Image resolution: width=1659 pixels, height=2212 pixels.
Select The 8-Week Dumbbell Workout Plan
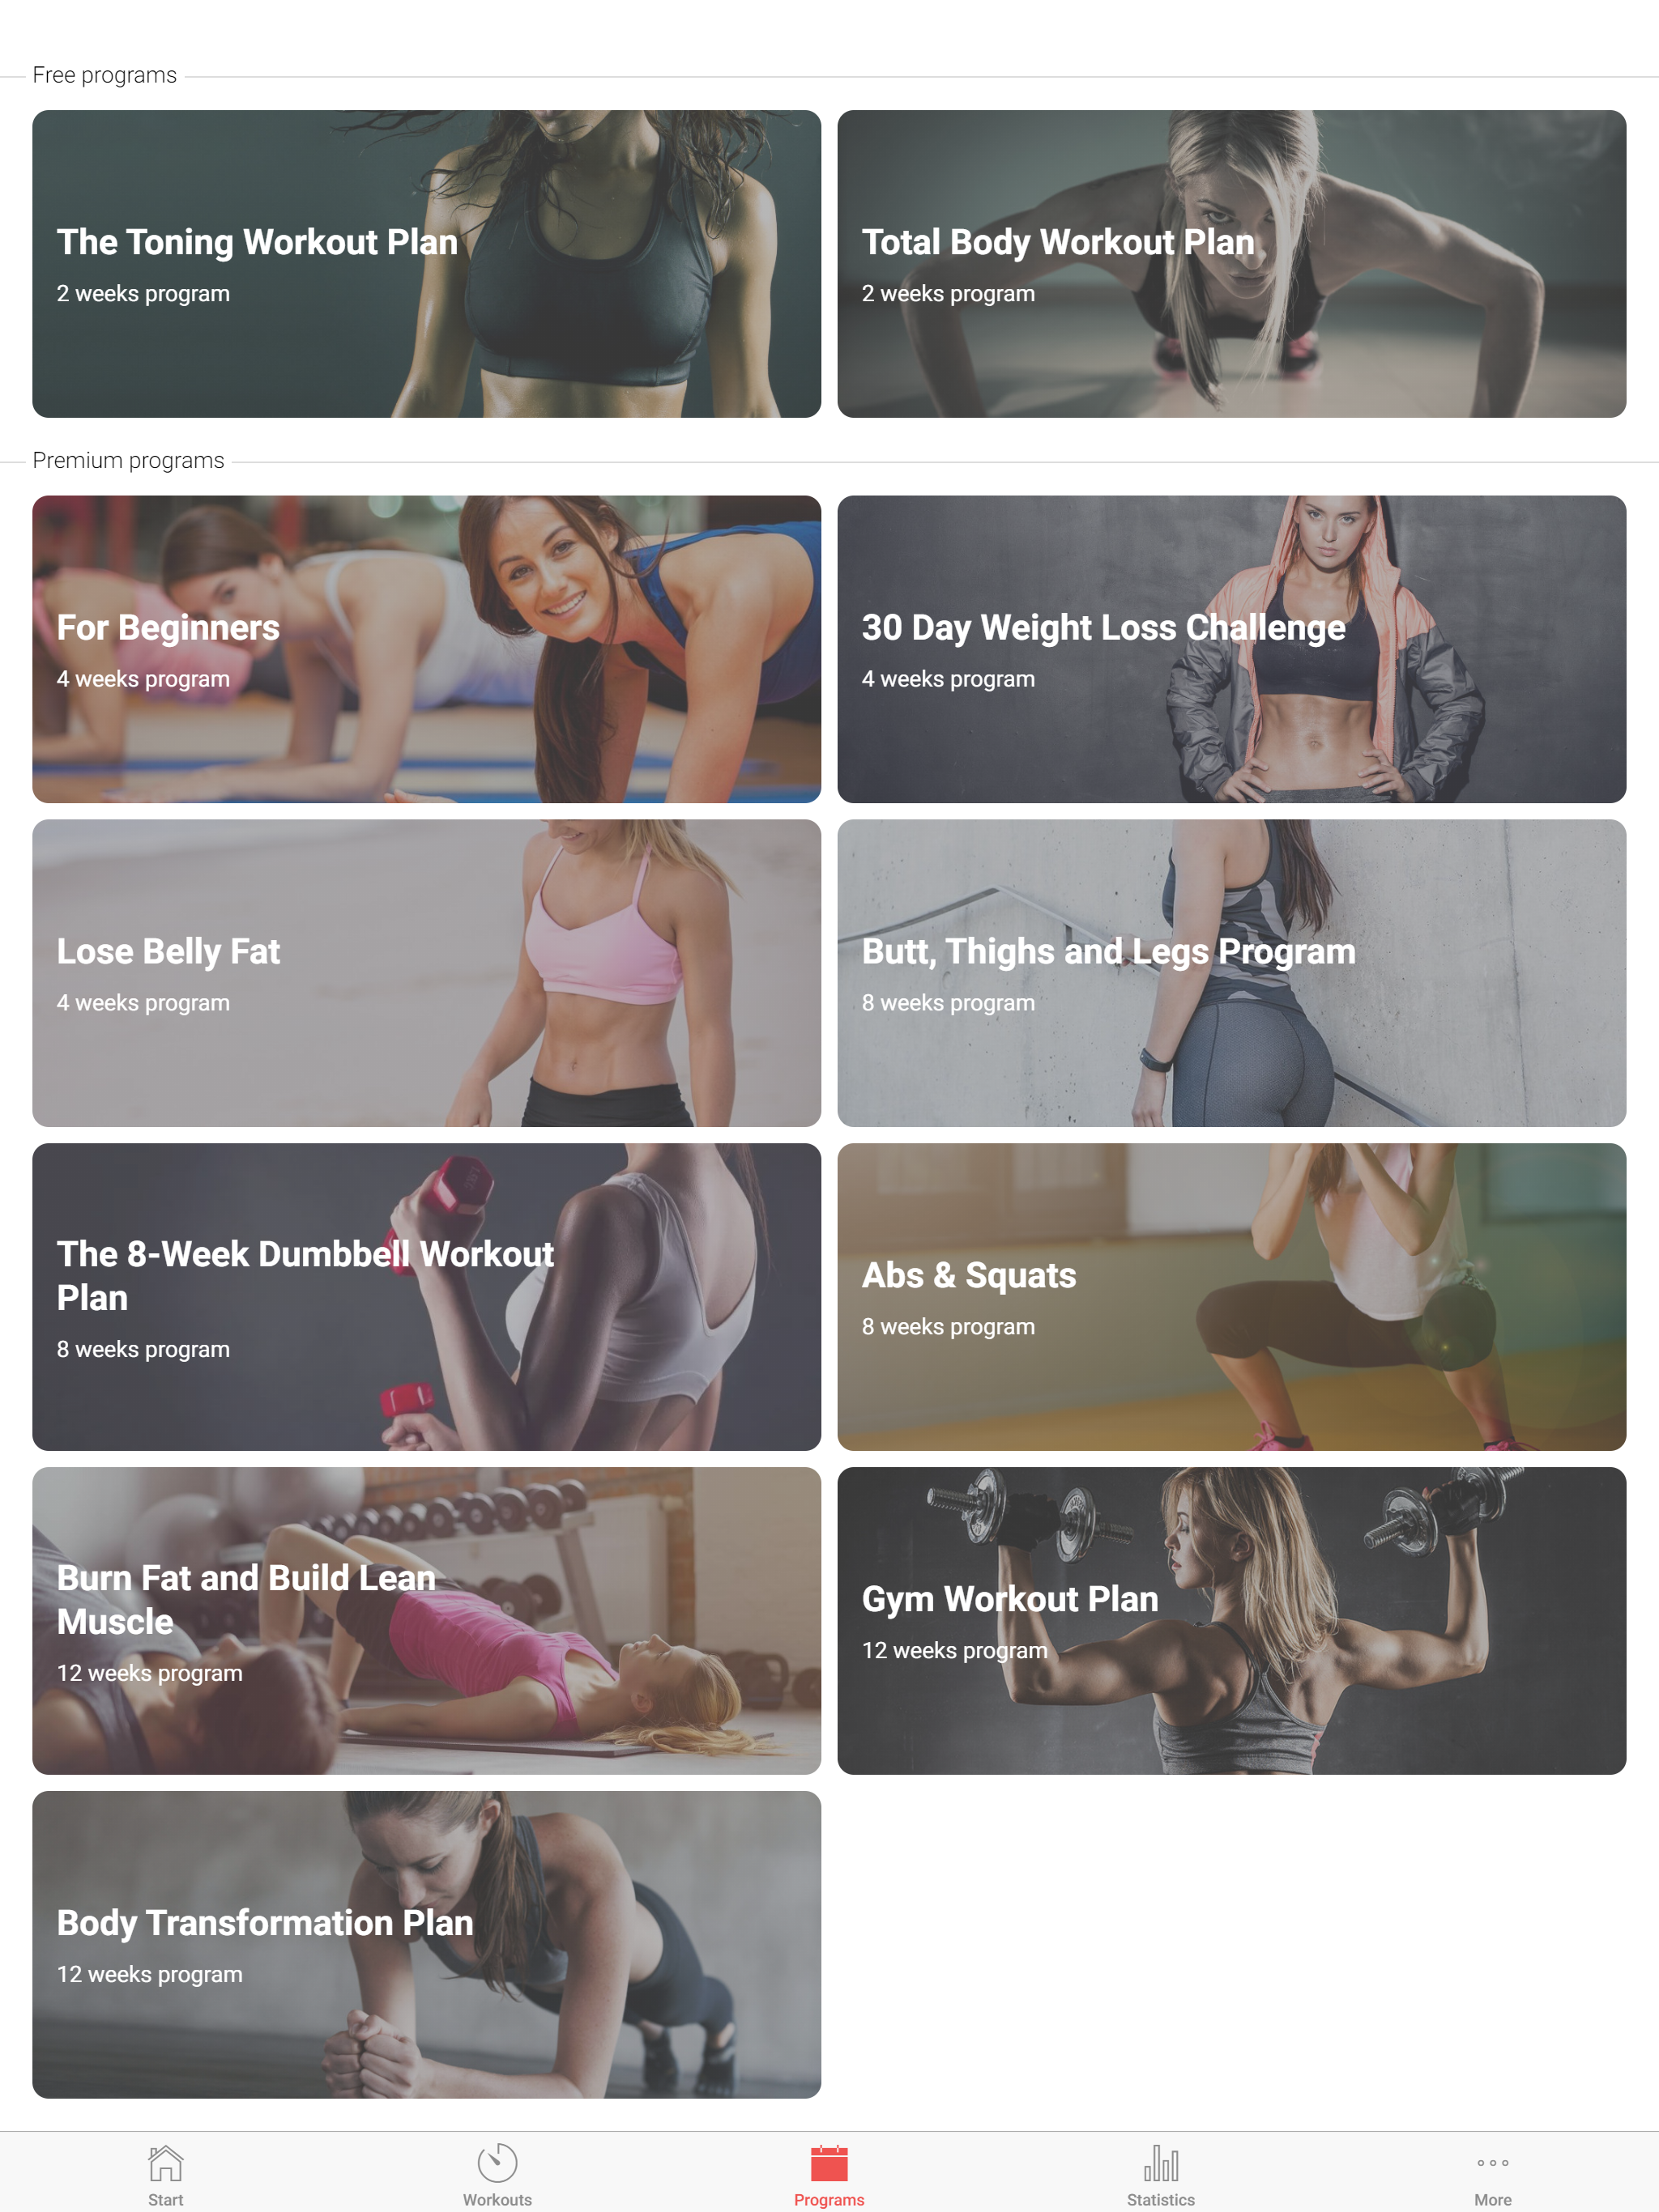[426, 1297]
